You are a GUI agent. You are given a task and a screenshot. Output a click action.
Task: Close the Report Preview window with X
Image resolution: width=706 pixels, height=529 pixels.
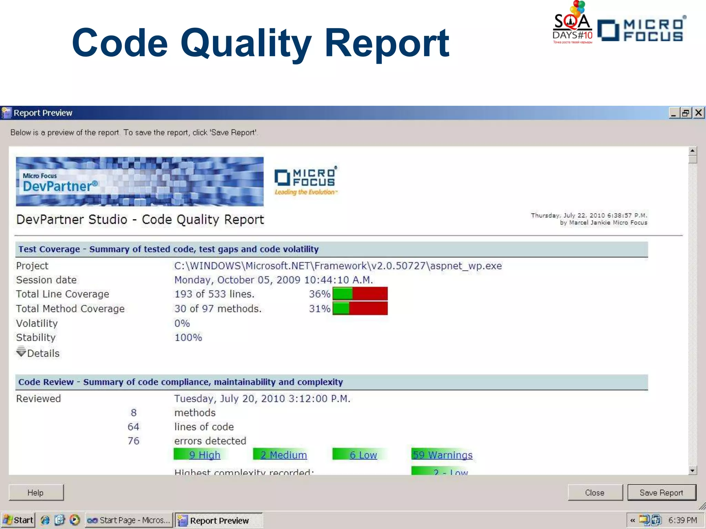tap(699, 113)
